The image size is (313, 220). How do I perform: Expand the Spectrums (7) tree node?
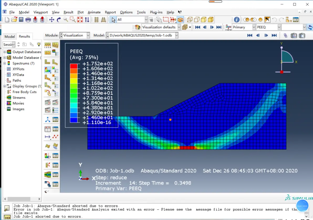click(4, 63)
